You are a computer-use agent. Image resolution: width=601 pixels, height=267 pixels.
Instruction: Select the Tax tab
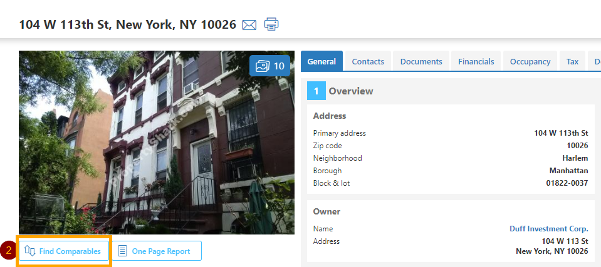[572, 61]
